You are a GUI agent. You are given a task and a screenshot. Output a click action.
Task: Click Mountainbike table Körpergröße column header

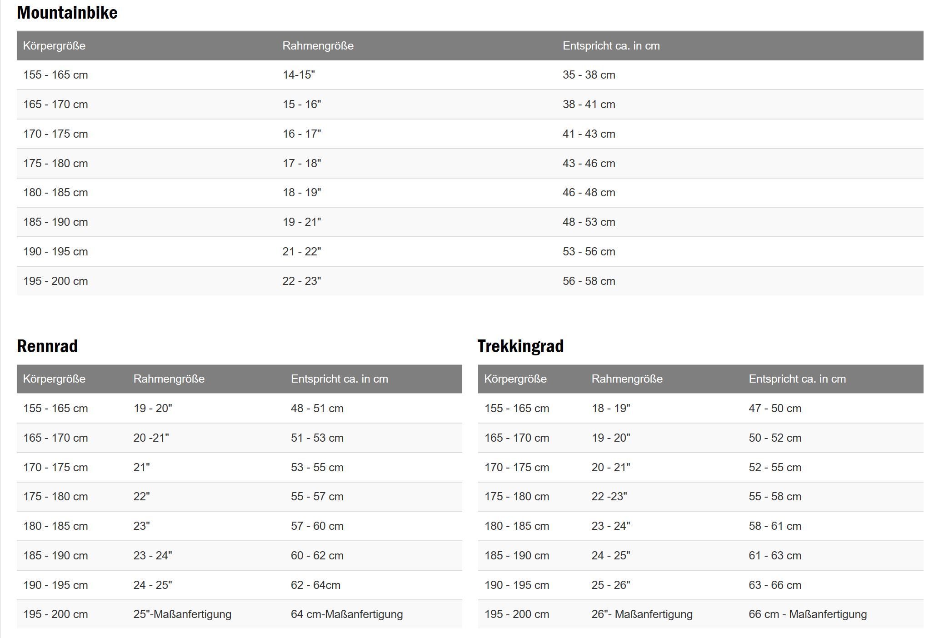[x=54, y=46]
